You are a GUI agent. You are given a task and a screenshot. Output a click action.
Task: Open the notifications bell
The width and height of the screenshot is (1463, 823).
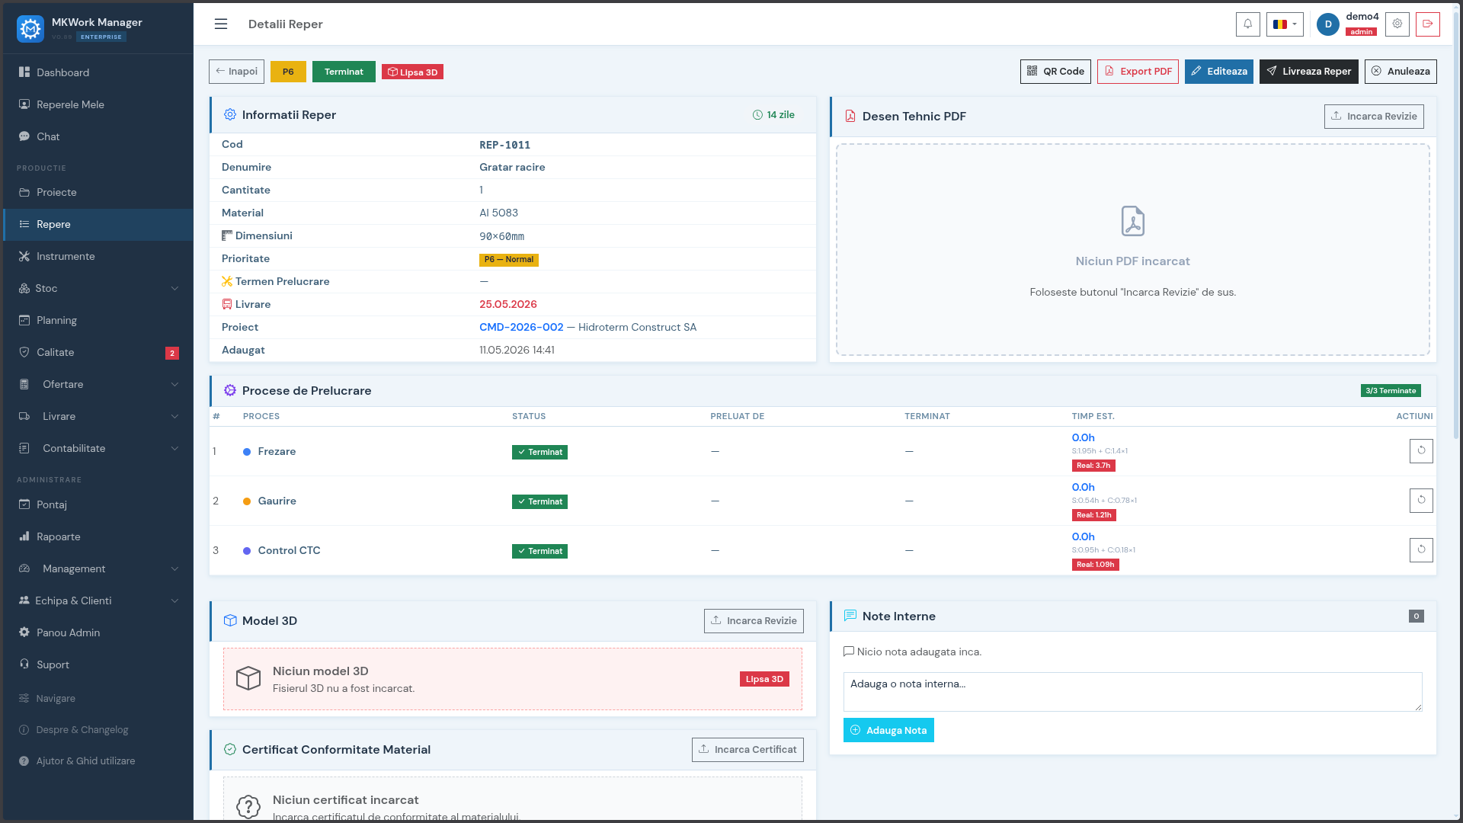click(x=1247, y=24)
